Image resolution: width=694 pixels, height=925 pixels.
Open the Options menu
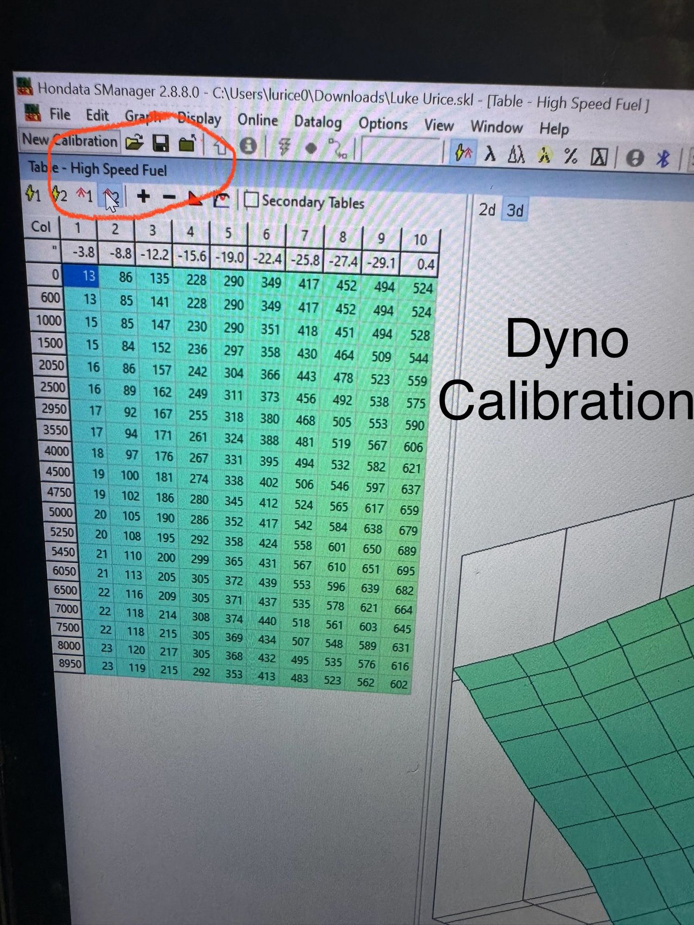(x=383, y=124)
